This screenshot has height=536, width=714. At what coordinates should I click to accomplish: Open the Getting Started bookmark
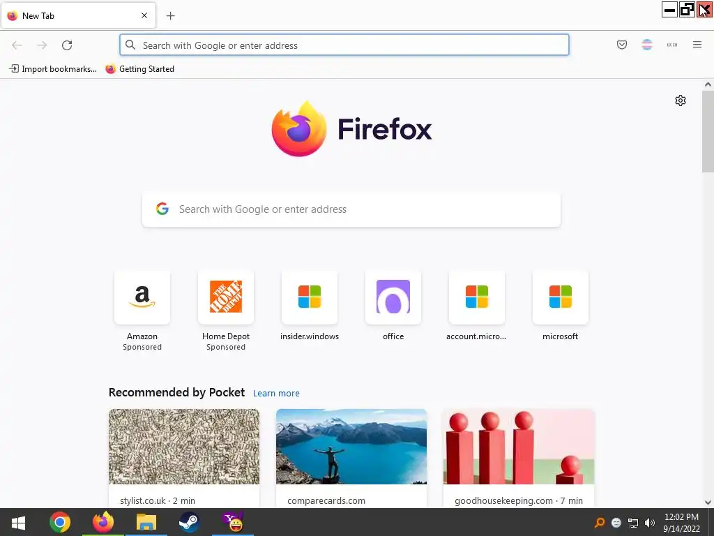(x=139, y=69)
